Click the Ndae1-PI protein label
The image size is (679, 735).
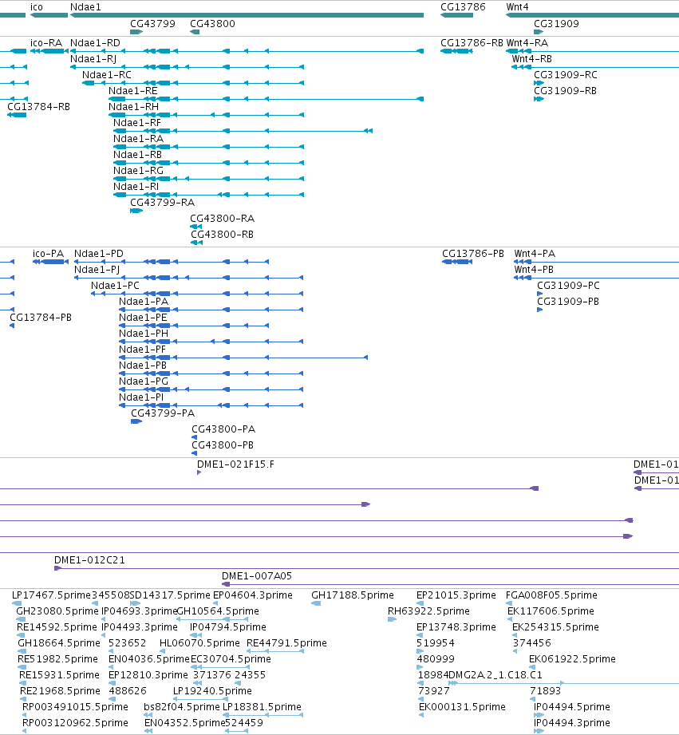click(141, 397)
